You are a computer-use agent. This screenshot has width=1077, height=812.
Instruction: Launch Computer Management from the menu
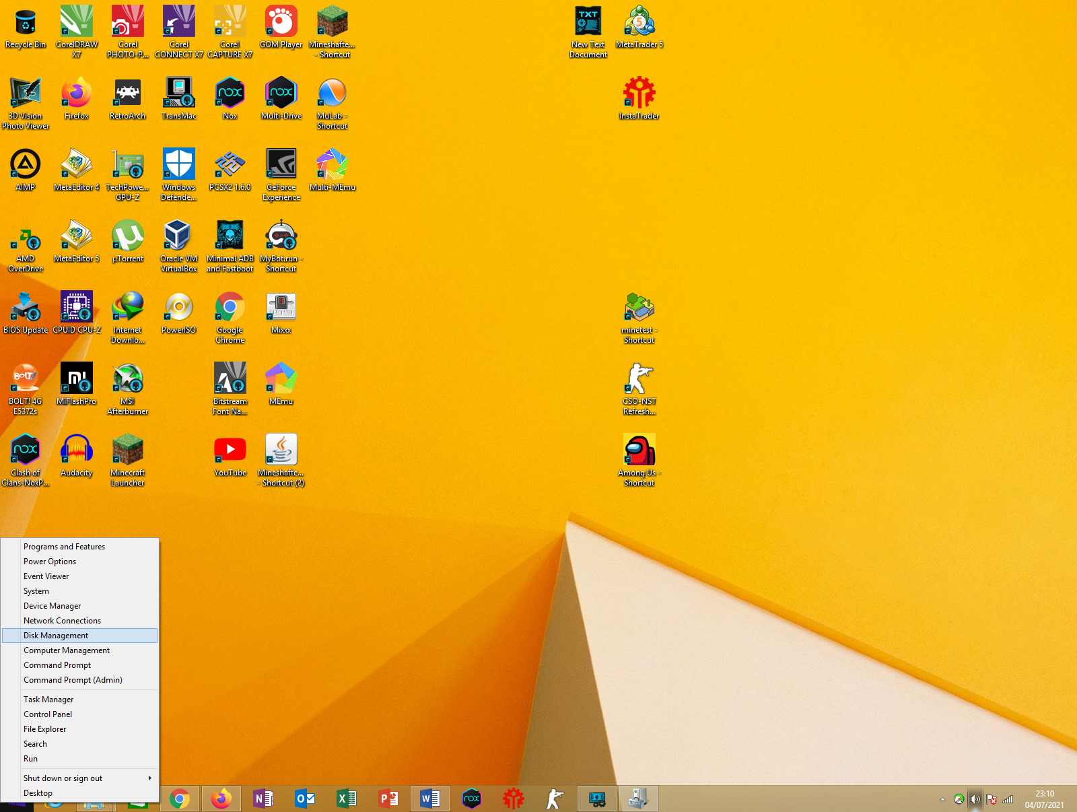tap(80, 650)
